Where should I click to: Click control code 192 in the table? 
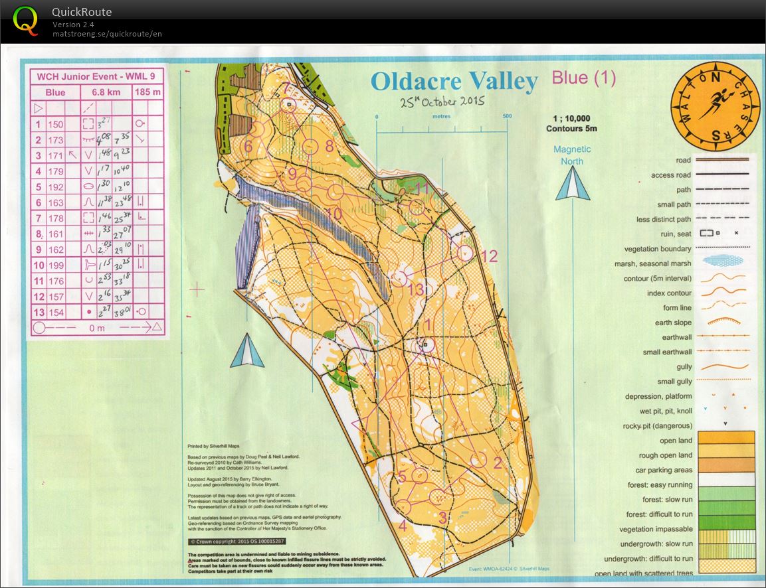click(x=55, y=187)
